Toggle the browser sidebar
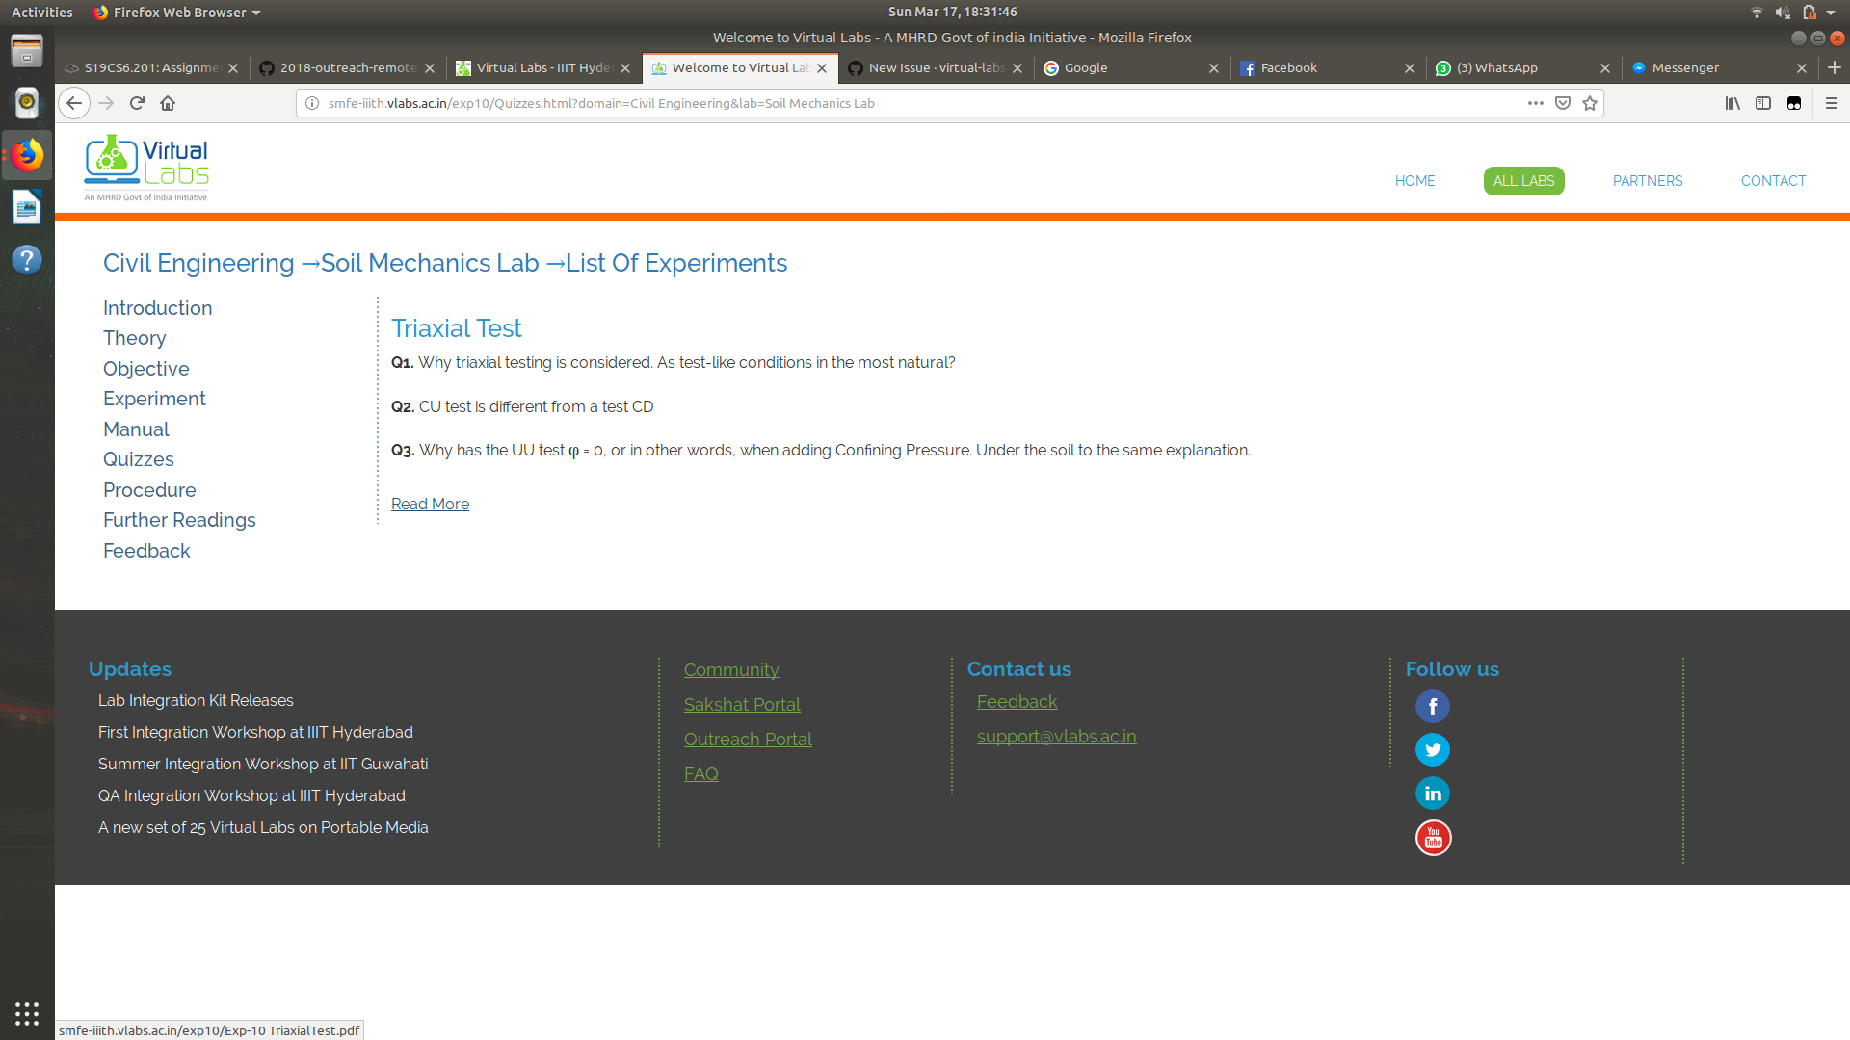 1763,103
